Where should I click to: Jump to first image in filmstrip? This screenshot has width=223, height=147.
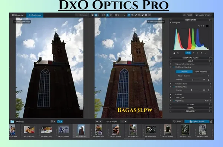click(x=97, y=121)
